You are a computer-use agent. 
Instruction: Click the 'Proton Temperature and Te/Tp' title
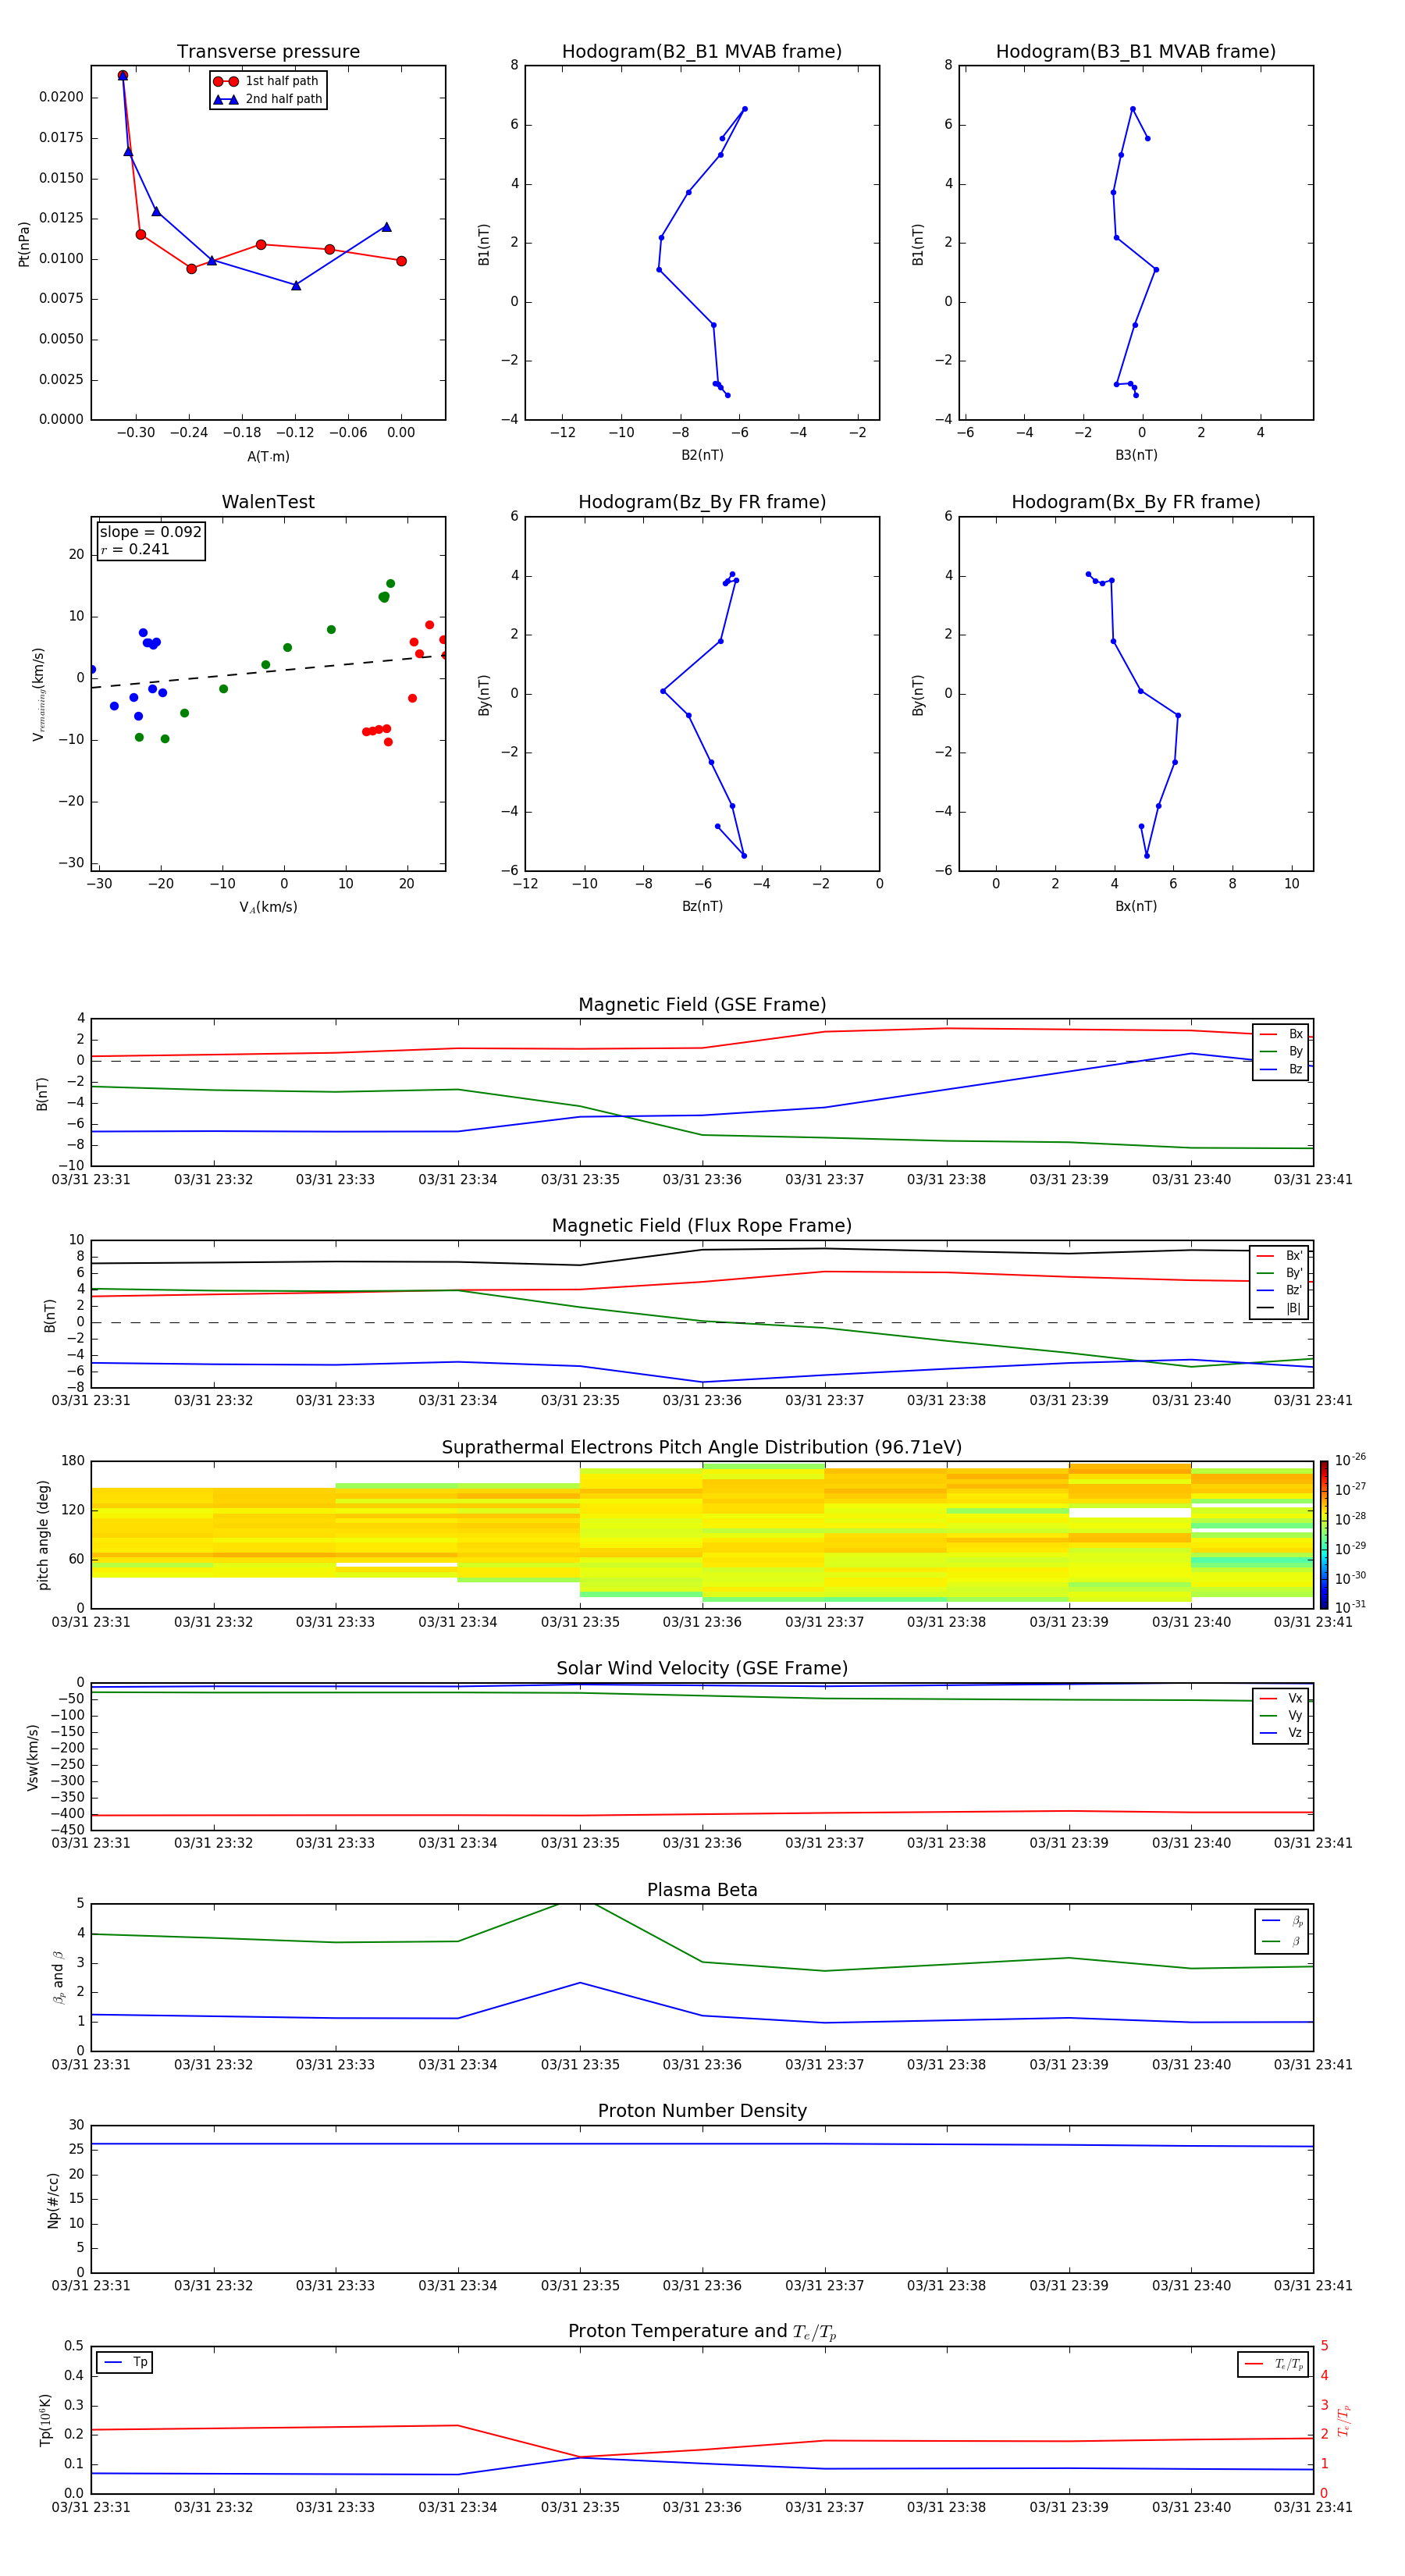(702, 2332)
